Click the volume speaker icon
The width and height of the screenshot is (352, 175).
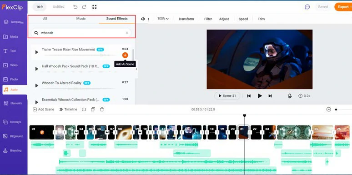click(143, 19)
